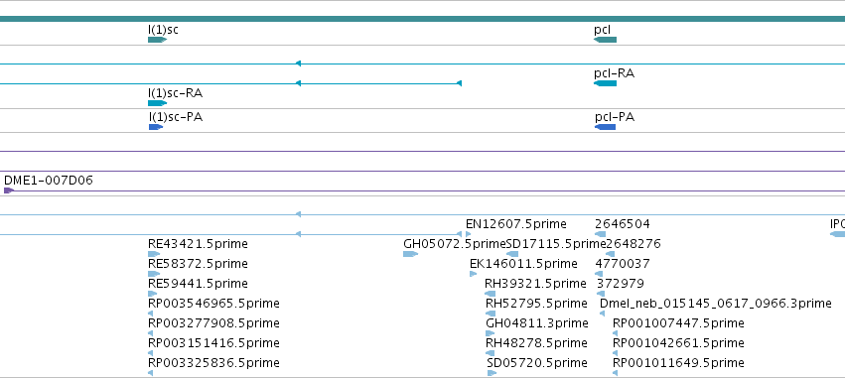Select the GH05072.5prime EST feature

point(411,254)
